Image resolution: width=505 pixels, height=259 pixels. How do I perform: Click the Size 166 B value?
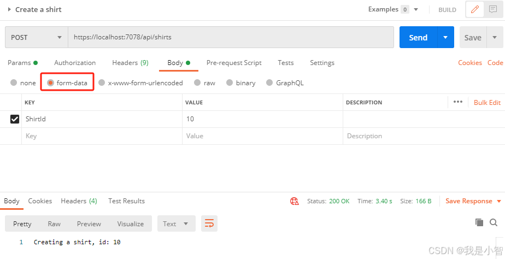pos(423,201)
